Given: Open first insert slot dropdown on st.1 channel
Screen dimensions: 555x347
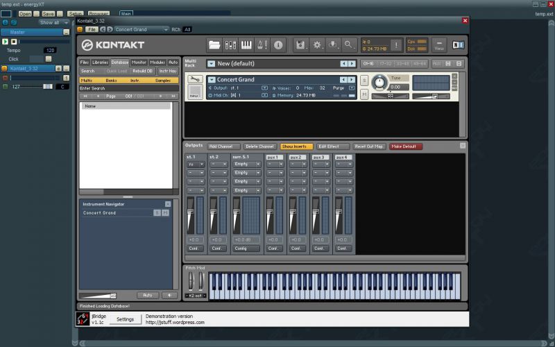Looking at the screenshot, I should coord(196,164).
